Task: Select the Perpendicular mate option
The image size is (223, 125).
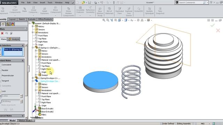Action: click(x=8, y=76)
